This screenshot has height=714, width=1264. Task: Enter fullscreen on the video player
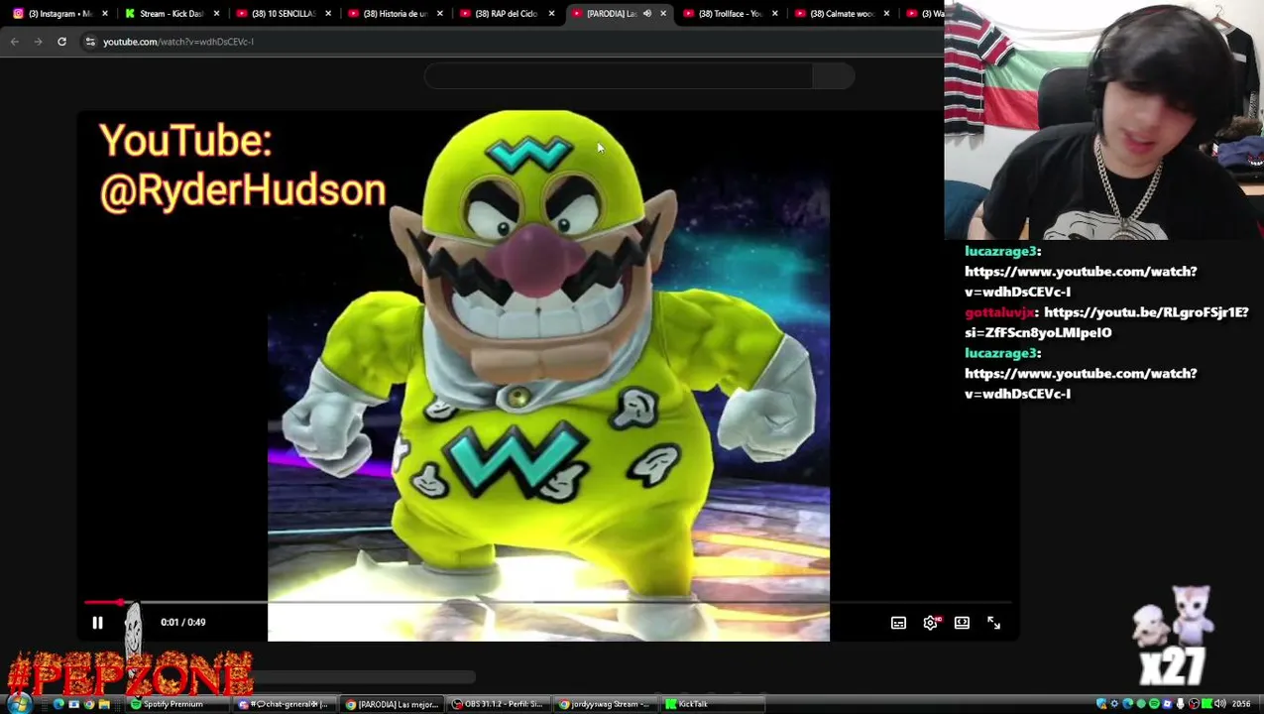[993, 623]
